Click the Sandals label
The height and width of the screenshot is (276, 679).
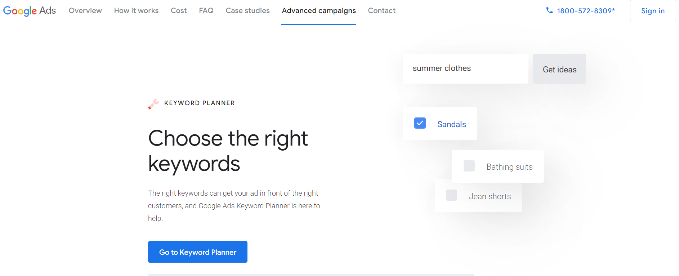[x=452, y=124]
